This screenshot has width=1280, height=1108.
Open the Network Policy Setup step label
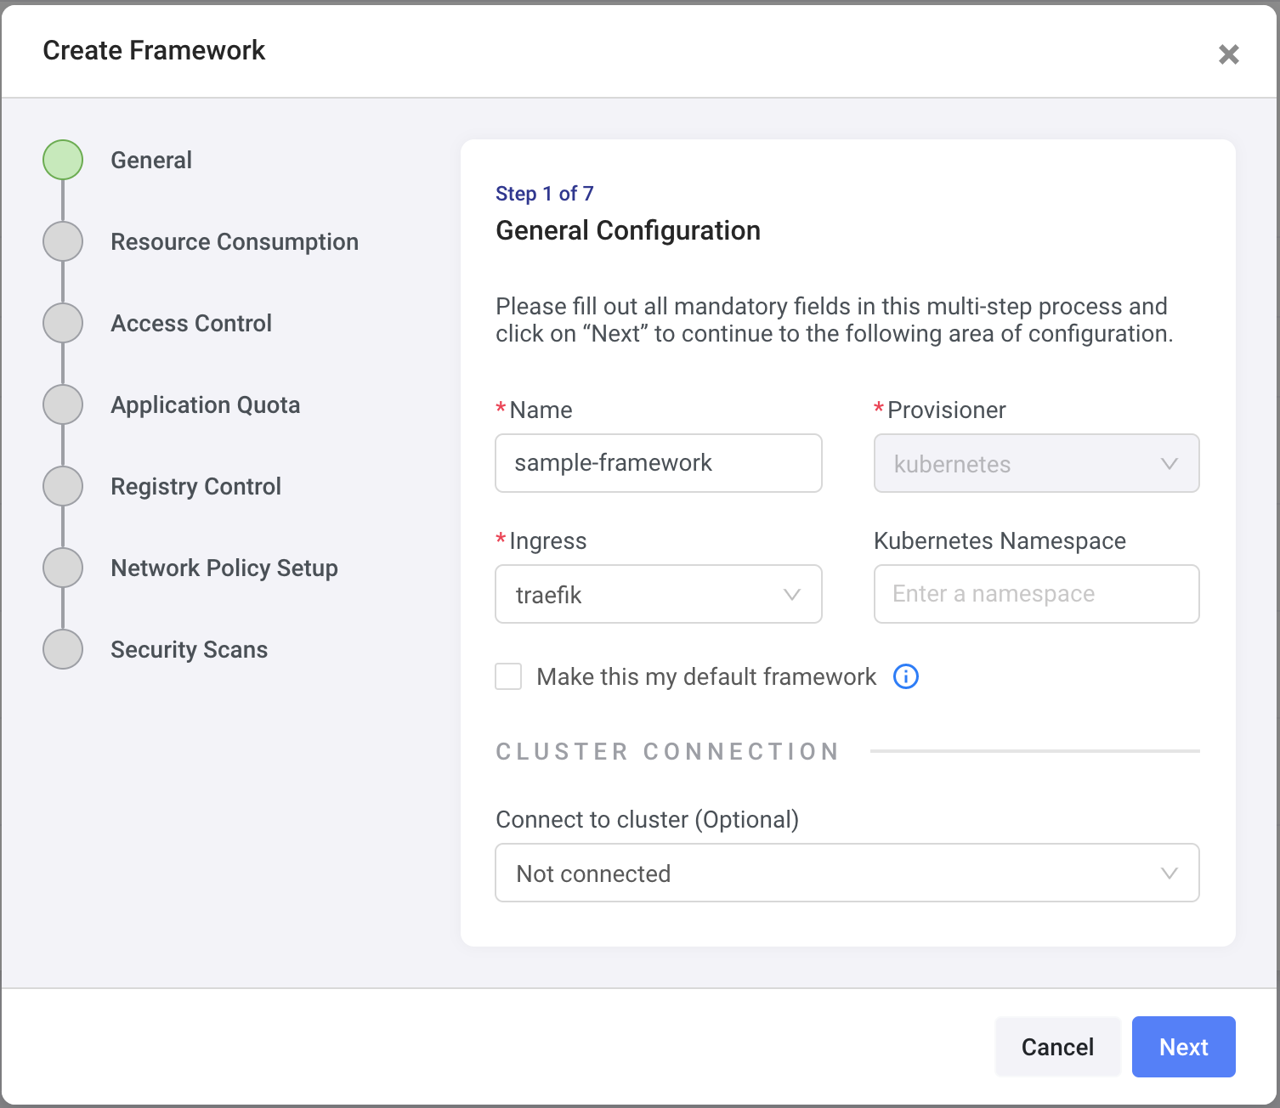[x=224, y=568]
